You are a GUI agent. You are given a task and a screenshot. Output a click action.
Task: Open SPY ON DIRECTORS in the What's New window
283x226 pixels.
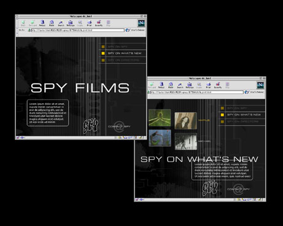click(x=242, y=122)
